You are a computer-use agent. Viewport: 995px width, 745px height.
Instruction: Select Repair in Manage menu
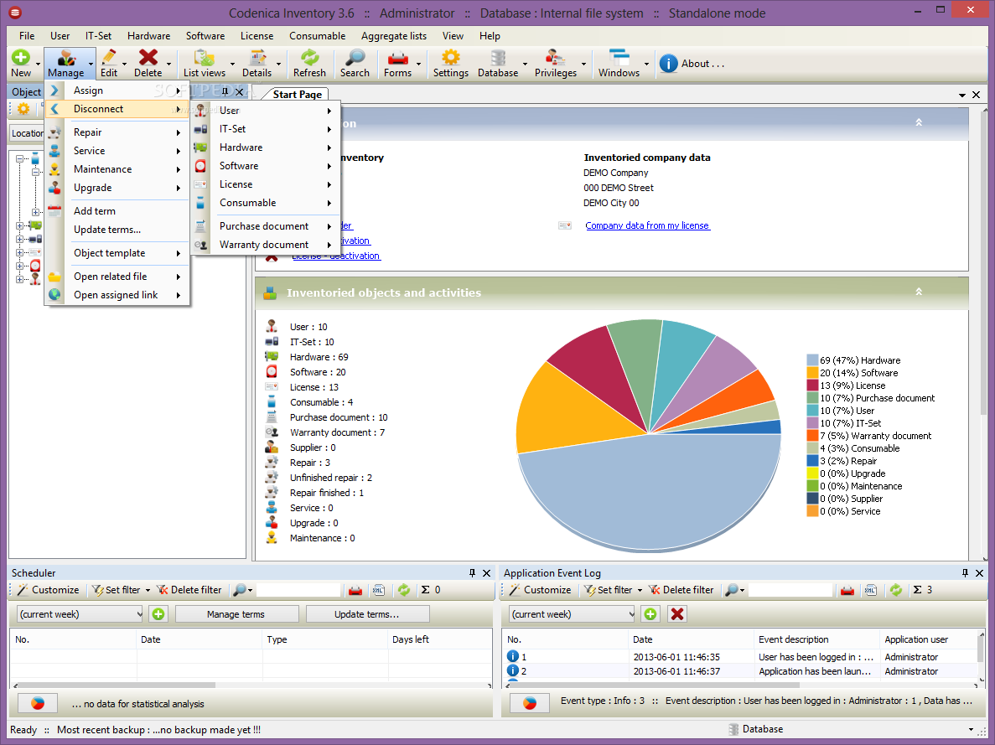[117, 132]
